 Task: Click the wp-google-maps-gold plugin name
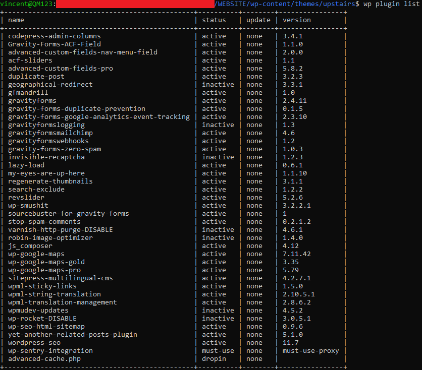(46, 262)
